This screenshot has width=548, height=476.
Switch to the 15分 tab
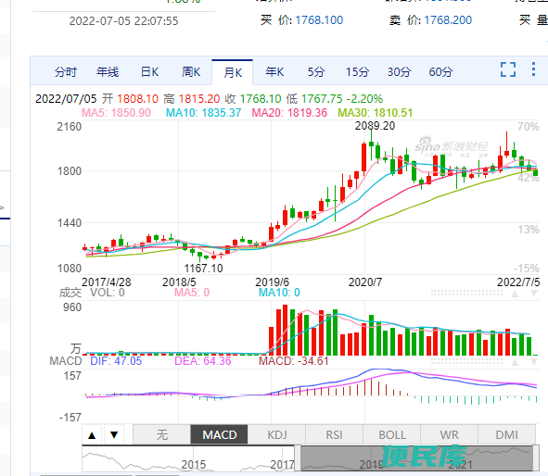pyautogui.click(x=357, y=72)
